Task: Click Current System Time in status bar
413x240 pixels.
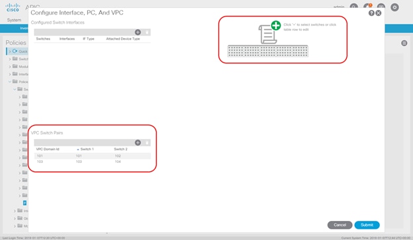Action: (x=376, y=238)
